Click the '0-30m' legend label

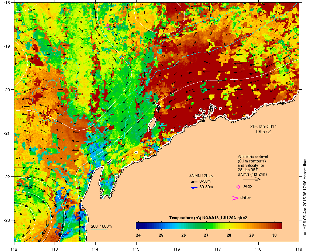(205, 181)
